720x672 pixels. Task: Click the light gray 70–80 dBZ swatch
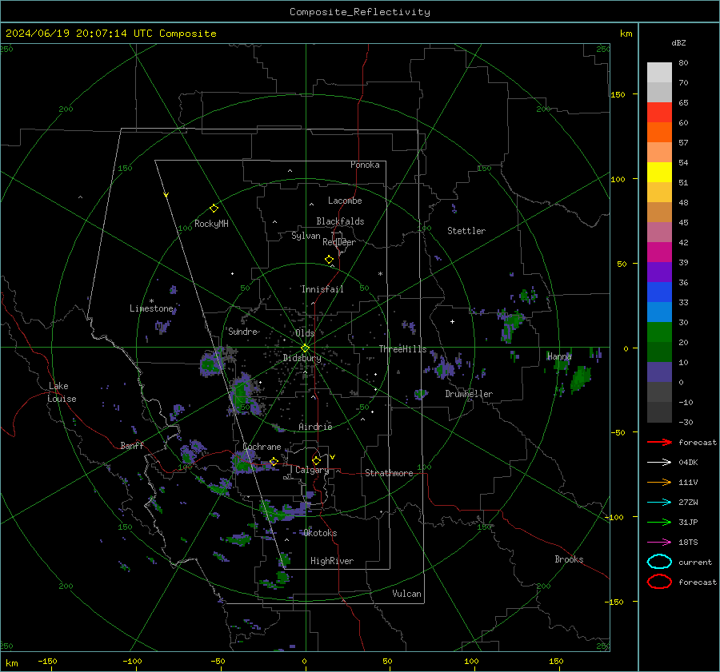point(659,73)
